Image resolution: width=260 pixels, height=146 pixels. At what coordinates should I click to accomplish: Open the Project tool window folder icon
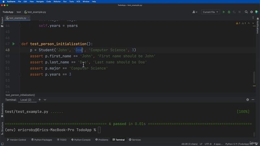pyautogui.click(x=2, y=22)
